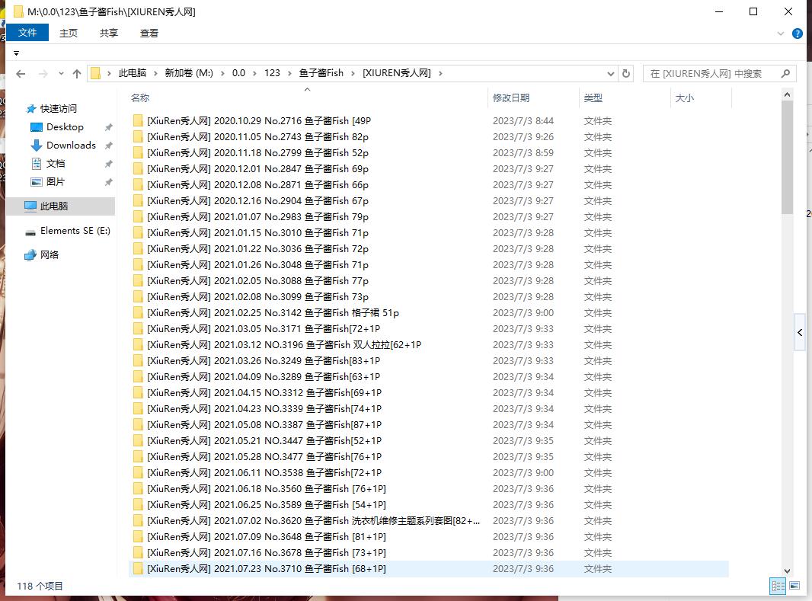Click the 此电脑 breadcrumb in address bar
The height and width of the screenshot is (601, 812).
coord(133,73)
